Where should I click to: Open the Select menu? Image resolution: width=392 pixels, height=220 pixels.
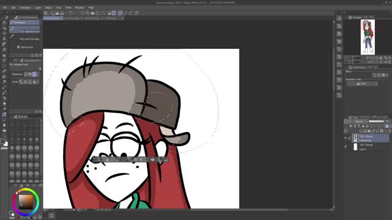[48, 8]
